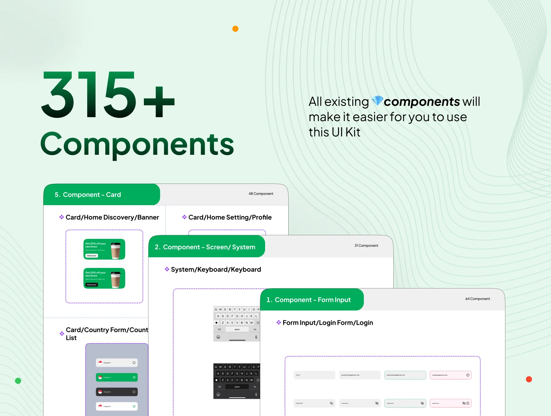Click the '315+' headline number
This screenshot has height=416, width=551.
108,95
